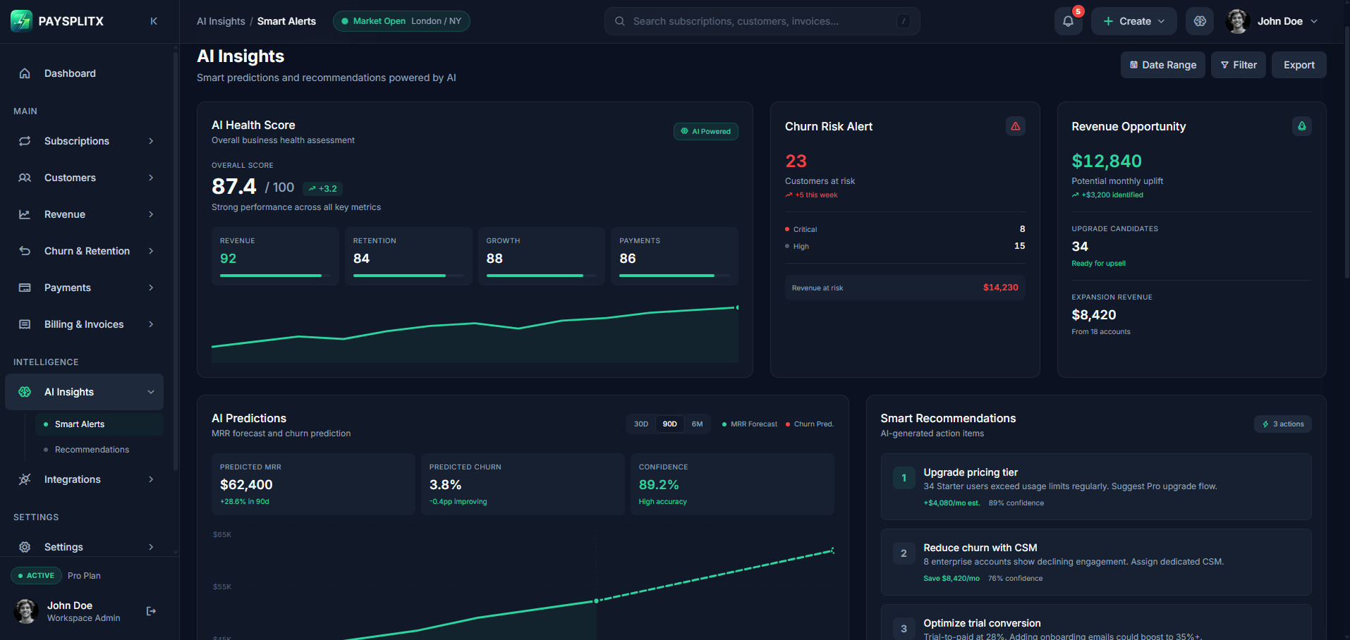Image resolution: width=1350 pixels, height=640 pixels.
Task: Click the Export button
Action: [1299, 65]
